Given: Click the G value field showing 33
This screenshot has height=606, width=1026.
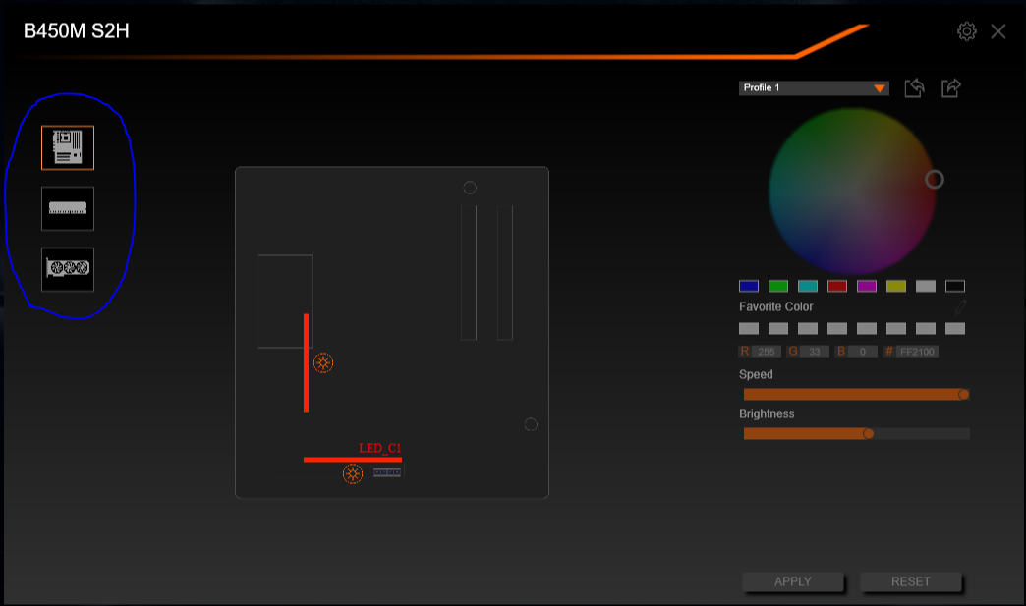Looking at the screenshot, I should point(815,352).
